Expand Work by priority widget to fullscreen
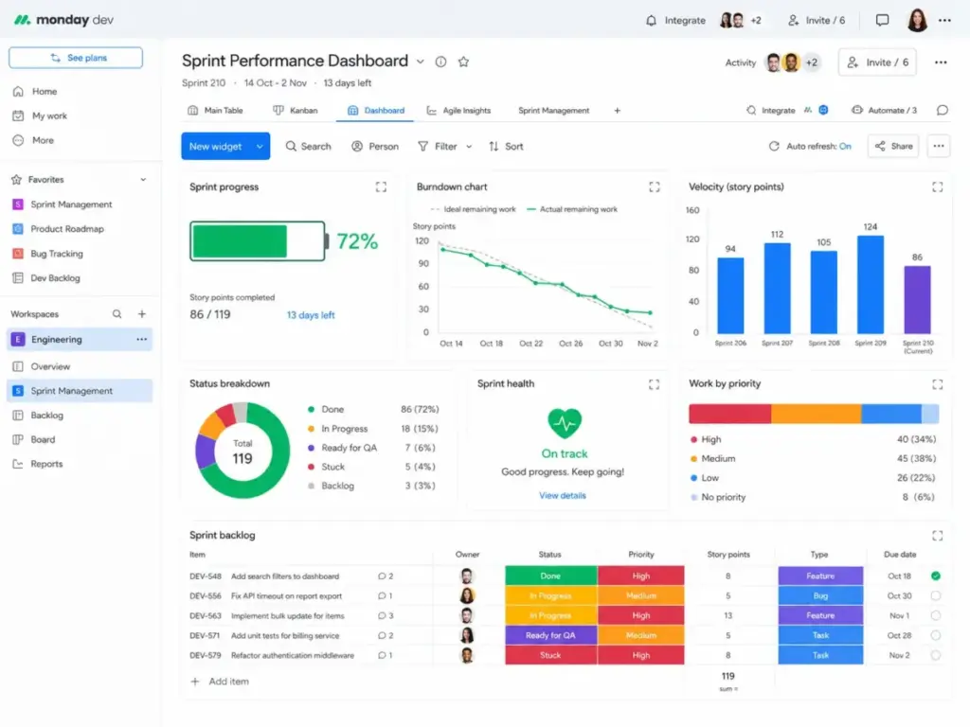 click(x=937, y=384)
